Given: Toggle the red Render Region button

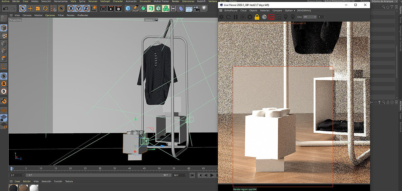Looking at the screenshot, I should coord(271,17).
